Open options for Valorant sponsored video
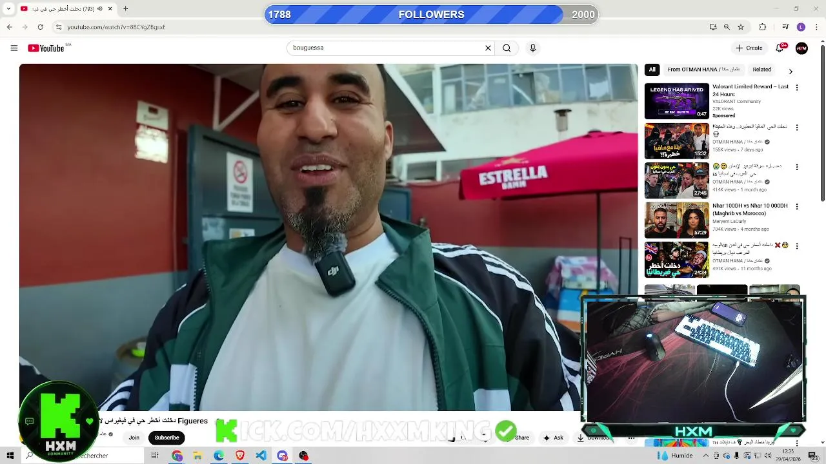826x464 pixels. pyautogui.click(x=797, y=88)
